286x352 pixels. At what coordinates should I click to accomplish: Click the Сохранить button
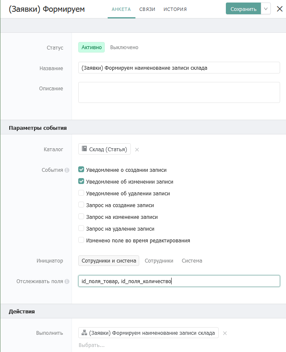(243, 9)
